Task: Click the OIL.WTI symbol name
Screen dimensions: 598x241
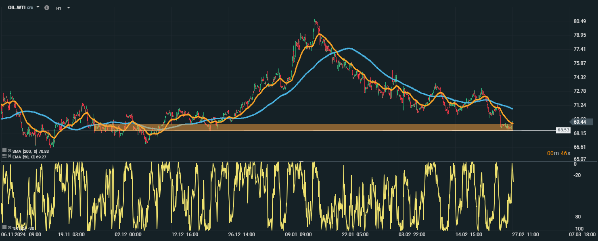Action: (x=17, y=8)
